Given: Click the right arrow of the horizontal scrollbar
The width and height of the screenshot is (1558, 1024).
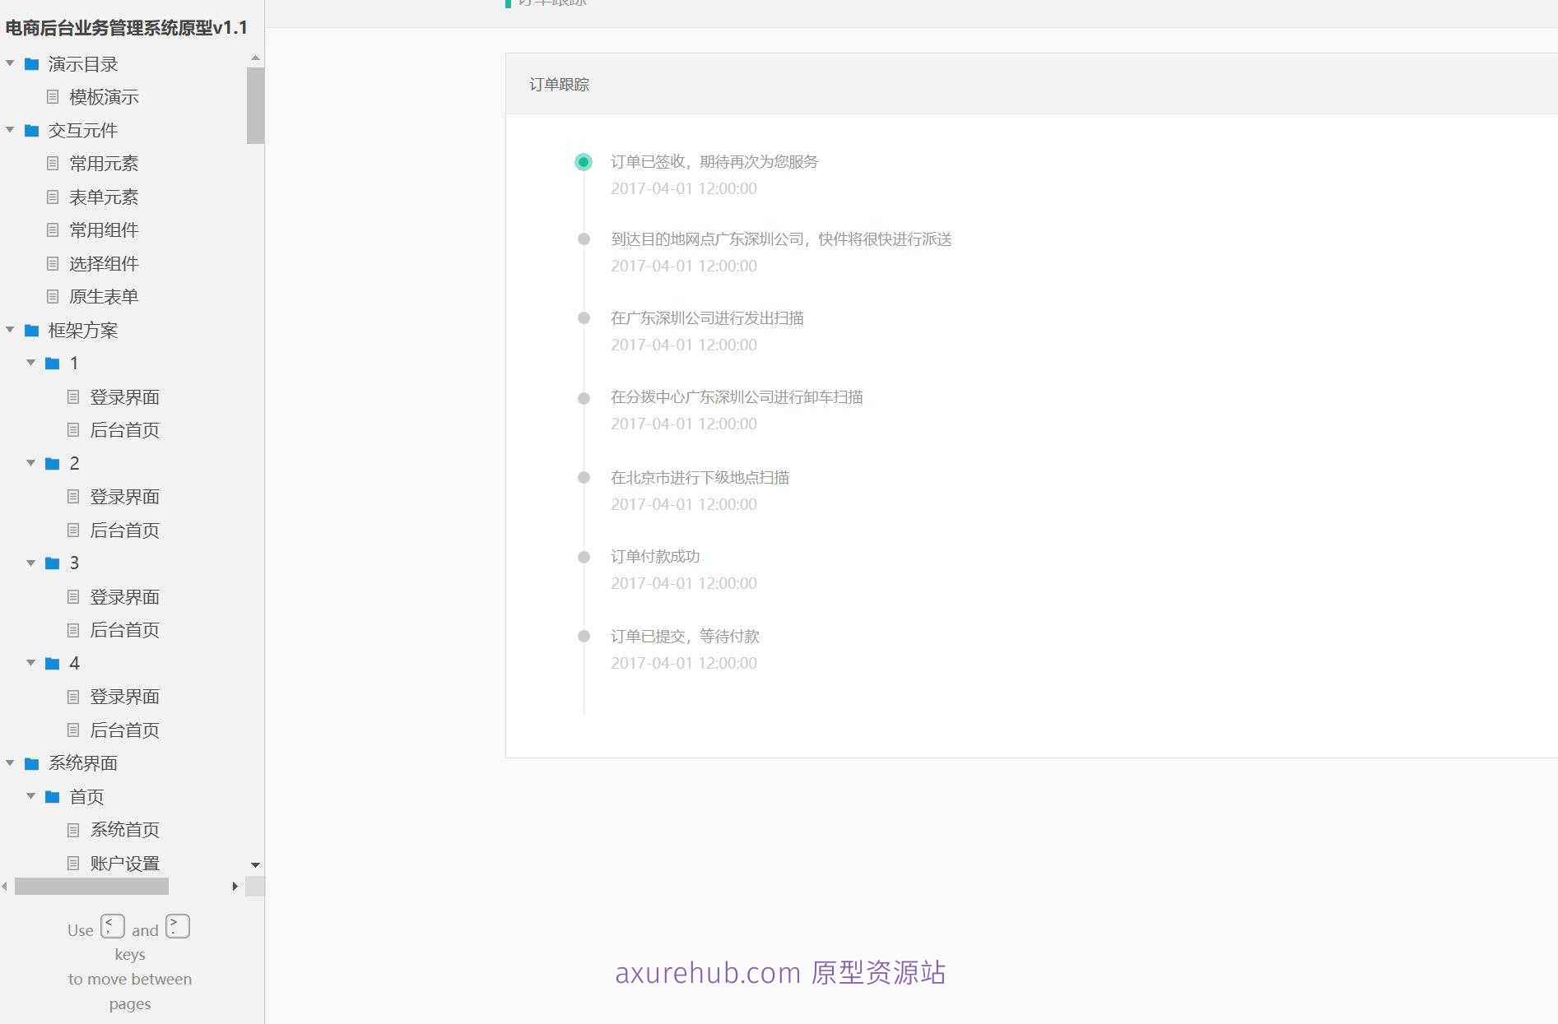Looking at the screenshot, I should click(235, 887).
